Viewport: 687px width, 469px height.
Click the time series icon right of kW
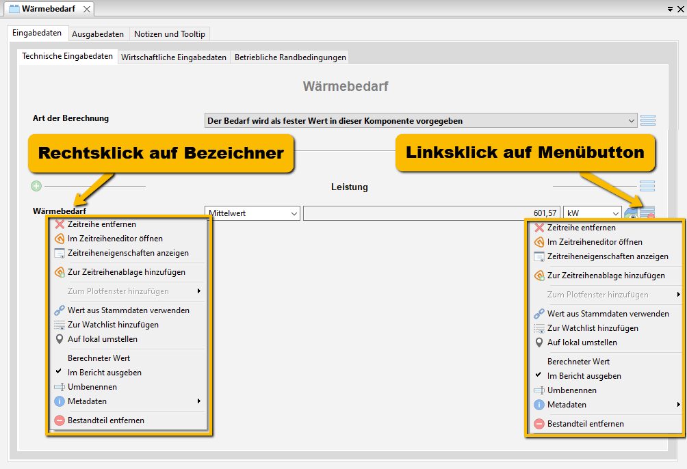(631, 214)
